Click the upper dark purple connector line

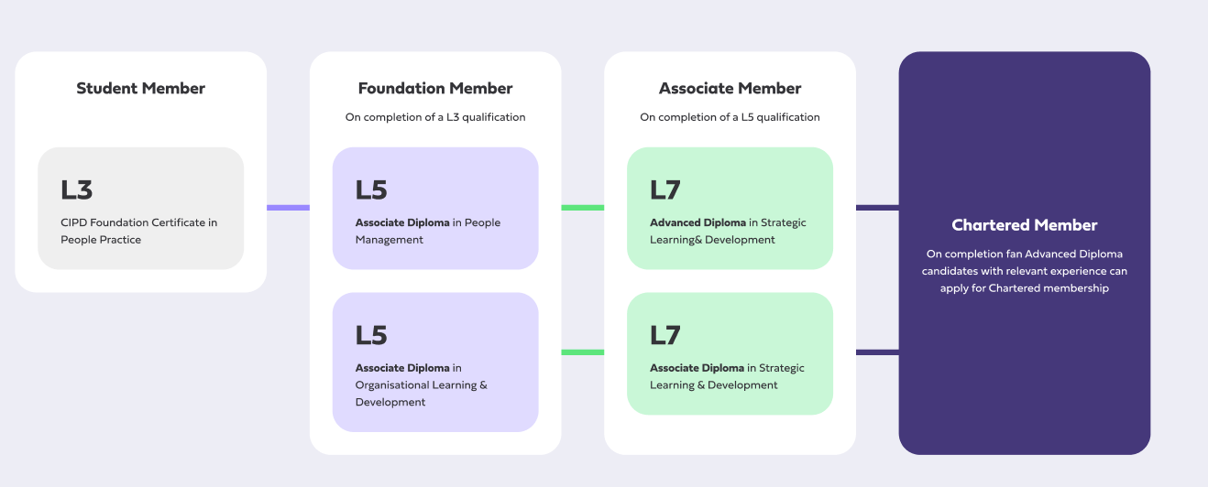[x=877, y=208]
